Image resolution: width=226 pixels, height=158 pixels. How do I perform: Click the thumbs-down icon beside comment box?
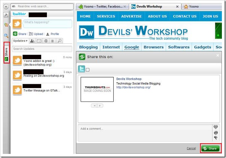pos(216,138)
